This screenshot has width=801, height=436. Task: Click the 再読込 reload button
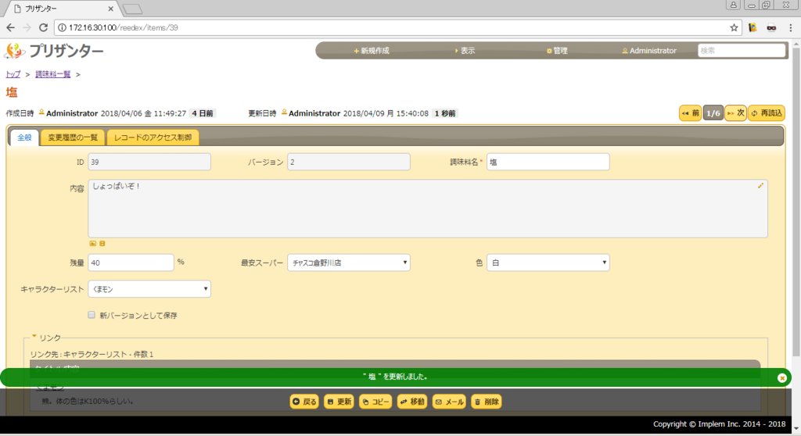[767, 113]
